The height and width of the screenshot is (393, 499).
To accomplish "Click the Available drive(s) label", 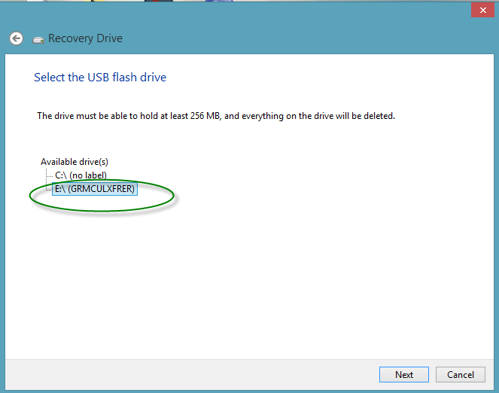I will [75, 162].
